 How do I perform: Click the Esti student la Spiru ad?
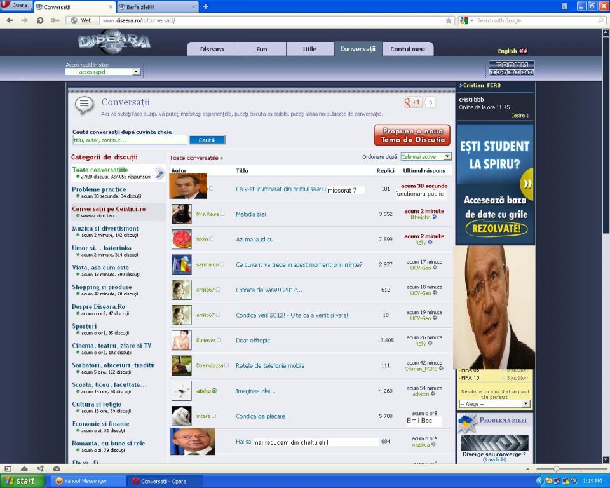pos(495,184)
